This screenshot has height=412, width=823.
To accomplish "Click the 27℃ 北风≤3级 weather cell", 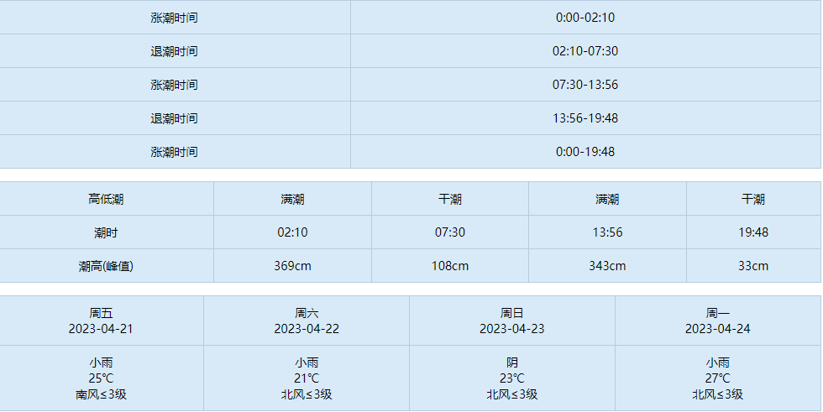I will click(x=717, y=378).
